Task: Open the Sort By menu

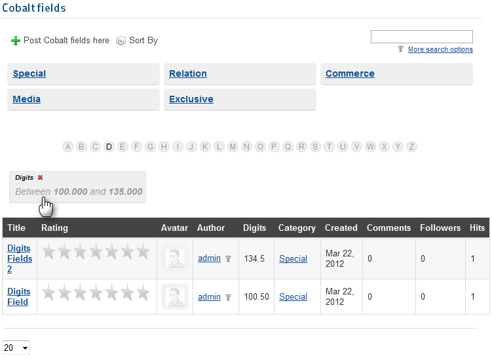Action: pyautogui.click(x=137, y=41)
